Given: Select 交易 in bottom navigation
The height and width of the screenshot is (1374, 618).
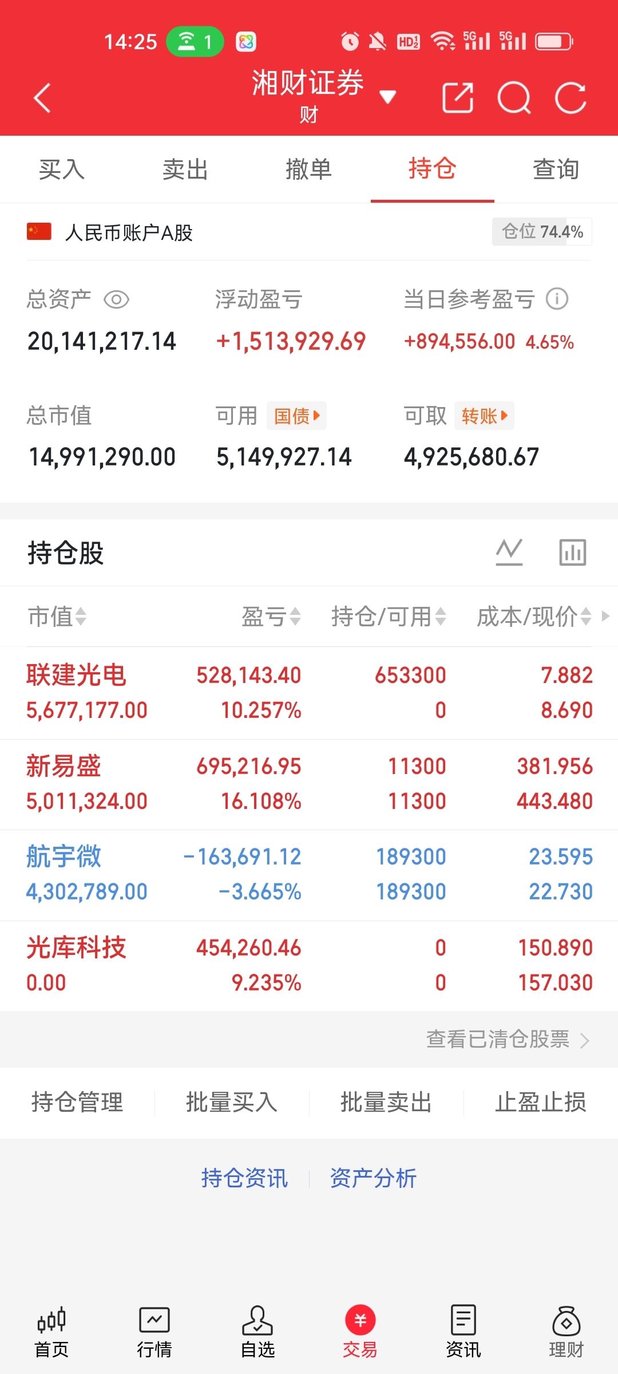Looking at the screenshot, I should click(x=360, y=1333).
